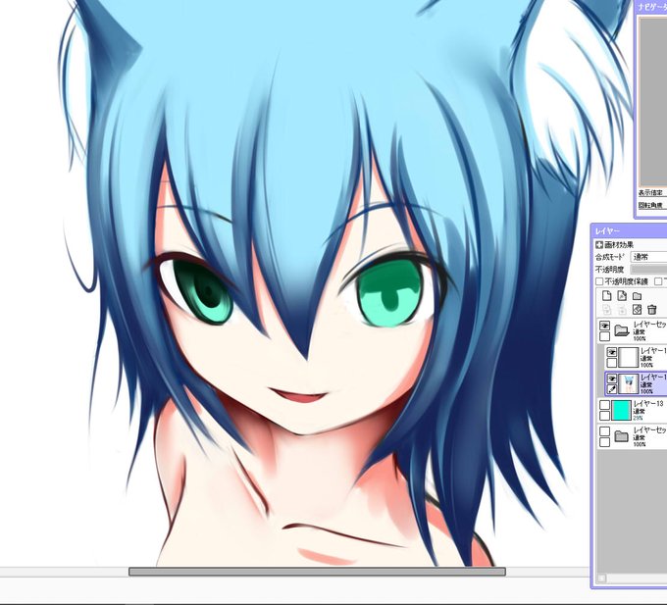667x605 pixels.
Task: Toggle link box of top レイヤーセット
Action: [x=604, y=336]
